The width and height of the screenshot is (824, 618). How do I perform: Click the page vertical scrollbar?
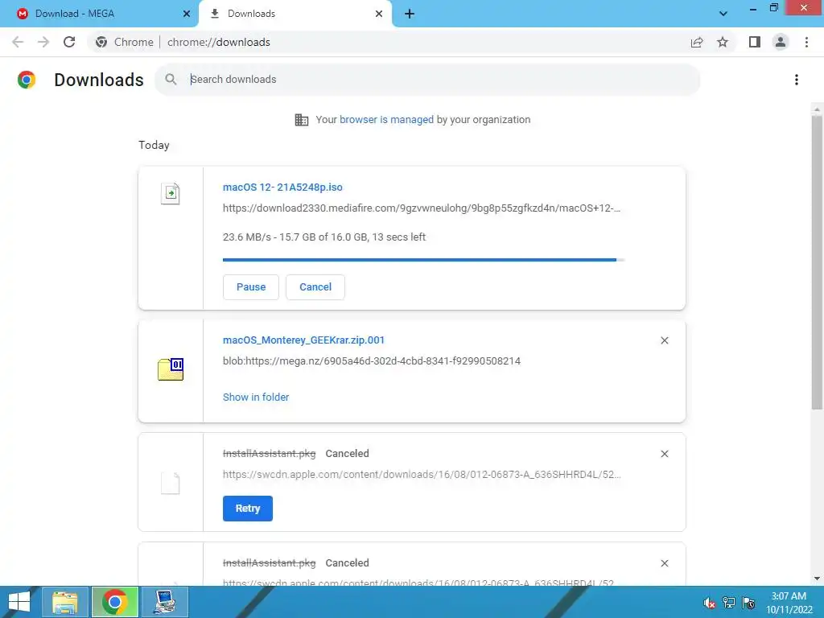click(817, 262)
